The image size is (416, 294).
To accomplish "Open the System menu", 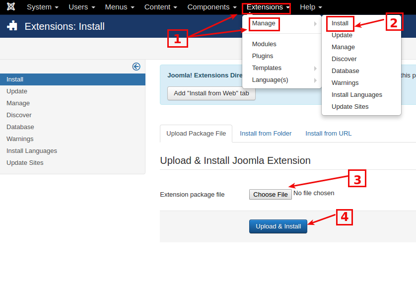I will [x=43, y=7].
